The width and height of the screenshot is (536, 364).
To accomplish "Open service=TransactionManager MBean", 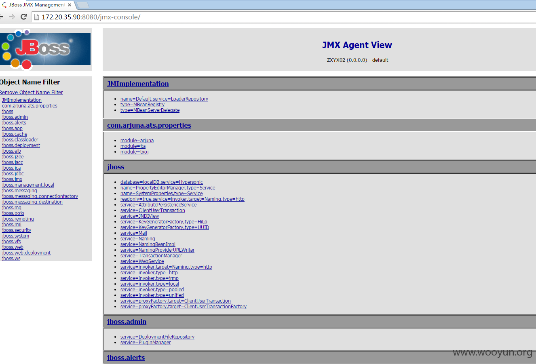I will (151, 256).
